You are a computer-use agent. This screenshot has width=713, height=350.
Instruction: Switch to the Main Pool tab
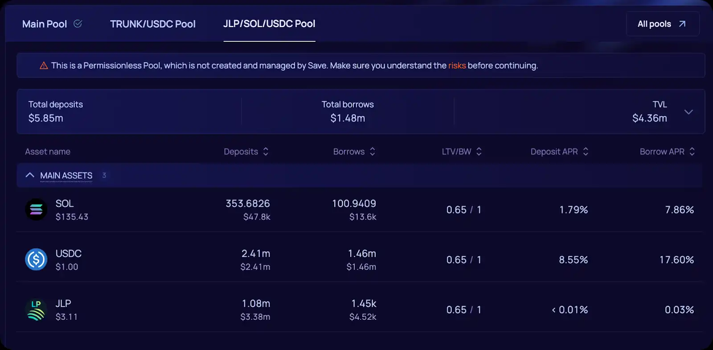click(45, 24)
